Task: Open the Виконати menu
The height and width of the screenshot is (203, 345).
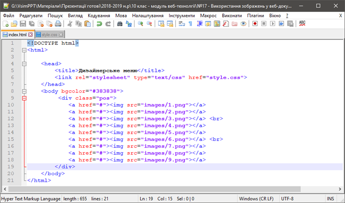Action: 231,16
